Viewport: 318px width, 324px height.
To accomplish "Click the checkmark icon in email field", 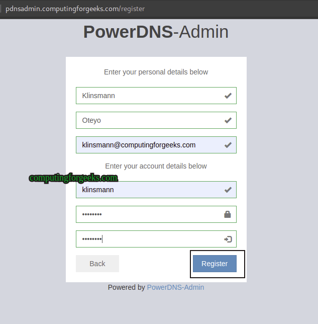I will pyautogui.click(x=228, y=145).
